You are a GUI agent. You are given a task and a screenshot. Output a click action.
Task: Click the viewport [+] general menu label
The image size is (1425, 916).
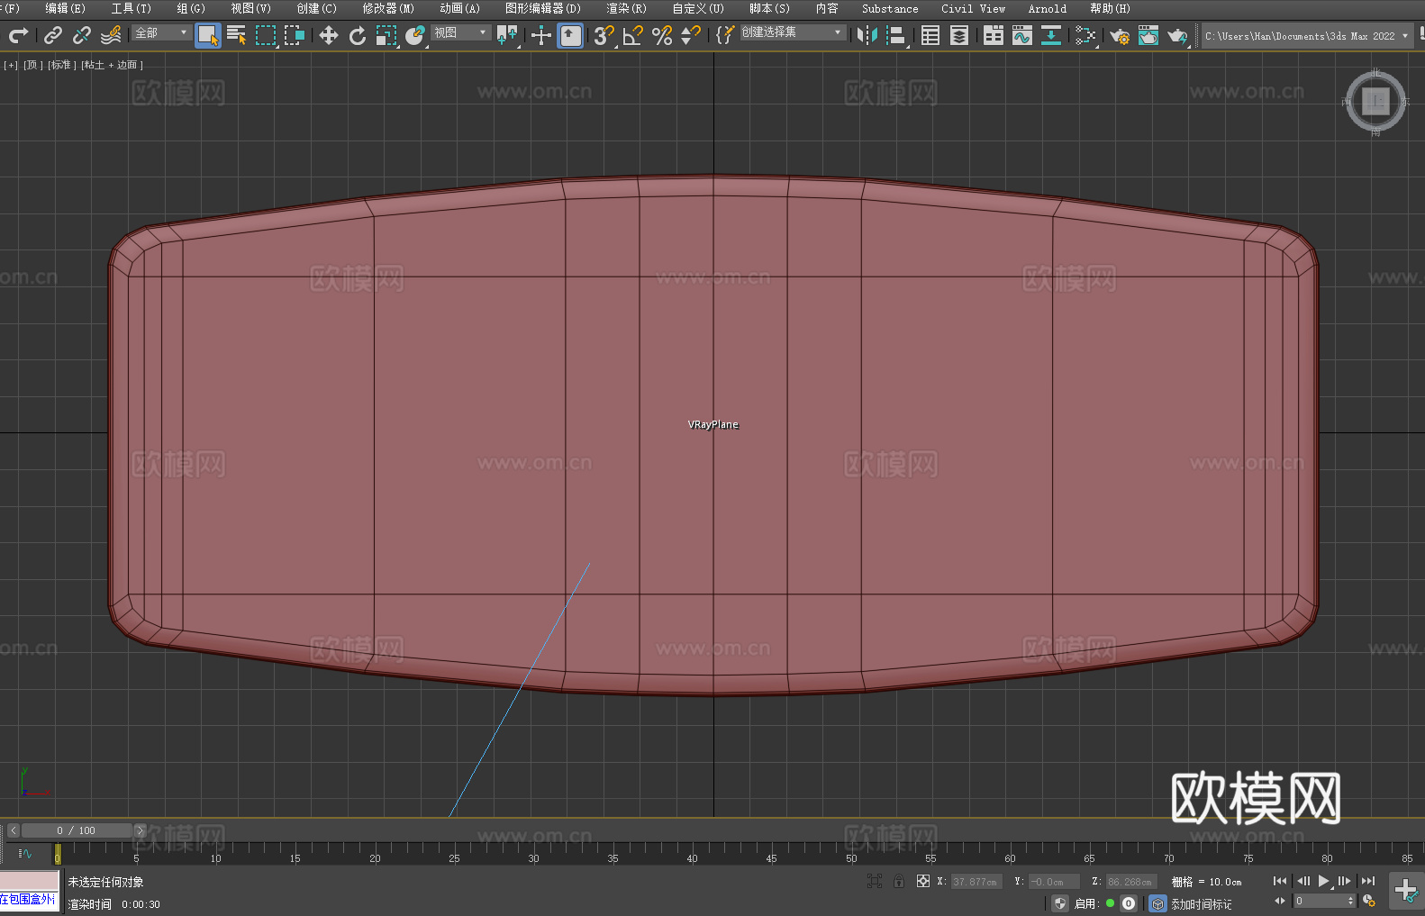point(11,65)
